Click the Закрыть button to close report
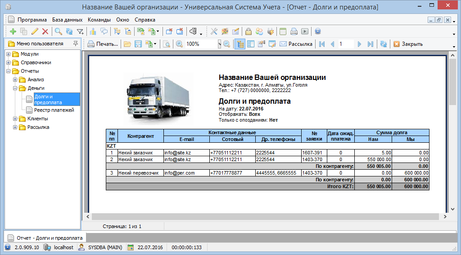Viewport: 461px width, 255px height. [x=408, y=44]
